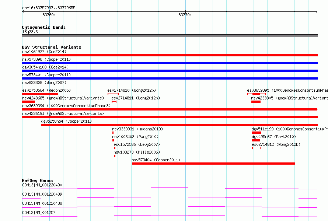The image size is (328, 221).
Task: Open transcript CDH13|NM_001220488
Action: tap(42, 203)
